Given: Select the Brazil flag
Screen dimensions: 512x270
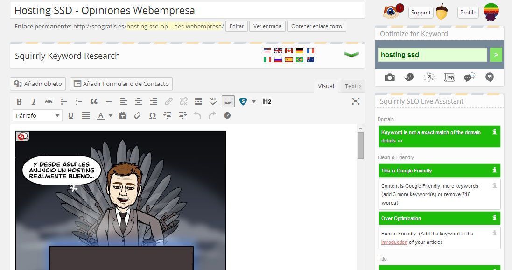Looking at the screenshot, I should point(300,59).
